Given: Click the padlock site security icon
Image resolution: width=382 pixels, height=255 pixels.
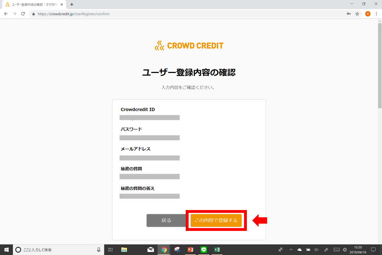Looking at the screenshot, I should coord(34,14).
